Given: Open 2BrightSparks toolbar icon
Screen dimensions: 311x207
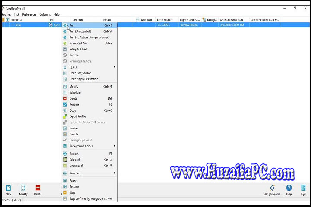Looking at the screenshot, I should tap(272, 188).
